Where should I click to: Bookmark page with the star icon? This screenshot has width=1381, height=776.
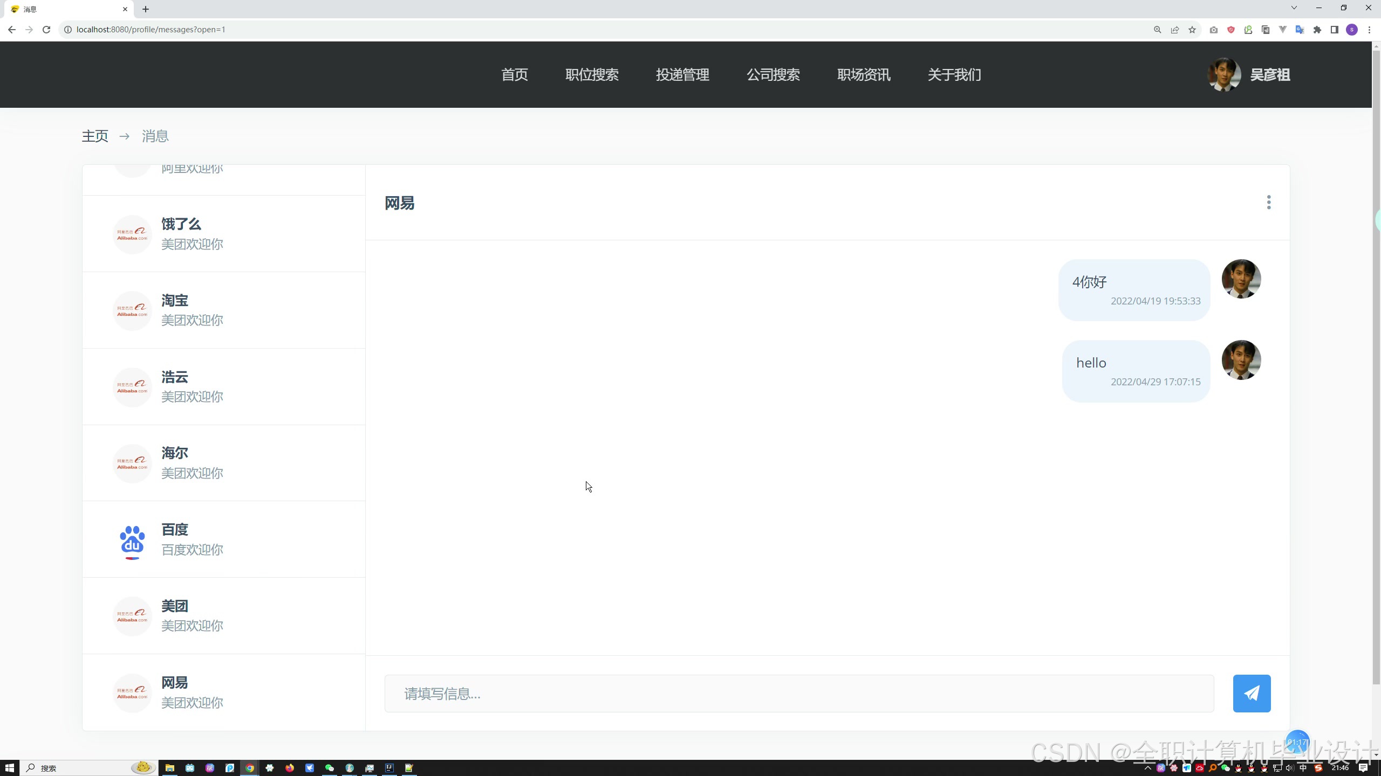(x=1192, y=30)
